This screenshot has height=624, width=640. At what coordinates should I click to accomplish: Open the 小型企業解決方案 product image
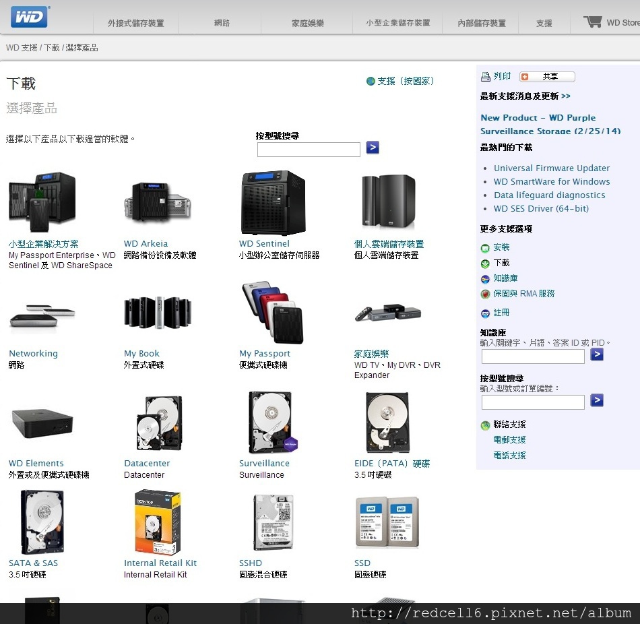pos(42,202)
